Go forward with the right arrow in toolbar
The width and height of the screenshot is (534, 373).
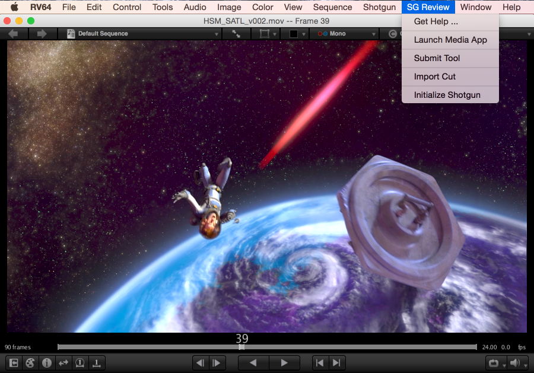tap(42, 34)
